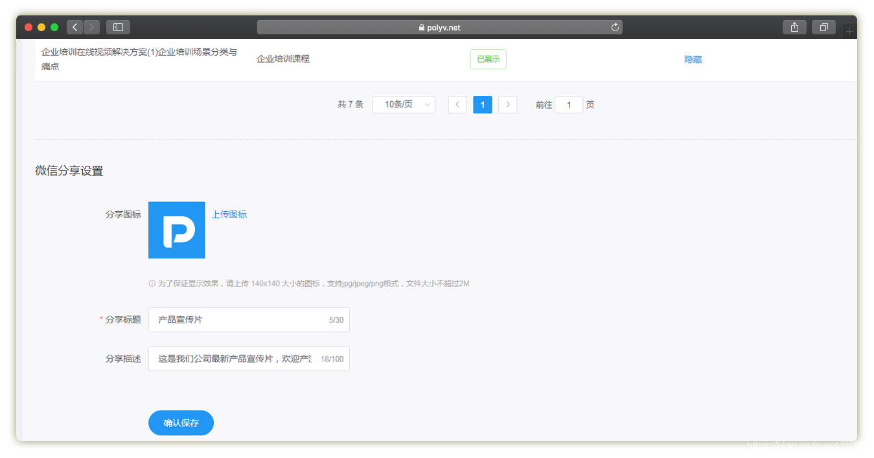Image resolution: width=874 pixels, height=458 pixels.
Task: Open the 10条/页 page size dropdown
Action: 404,104
